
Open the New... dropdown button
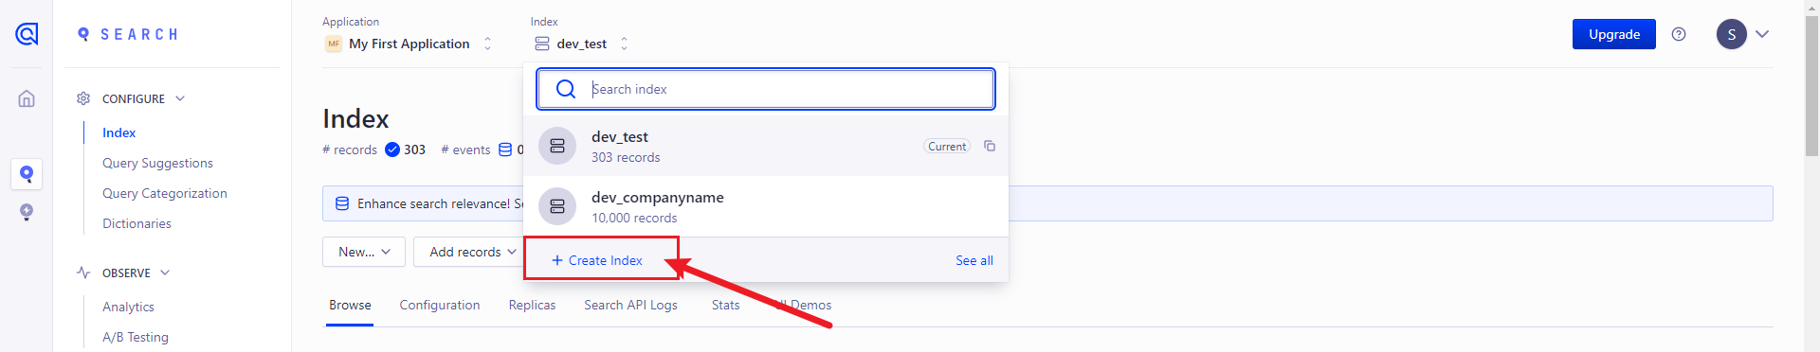(364, 252)
